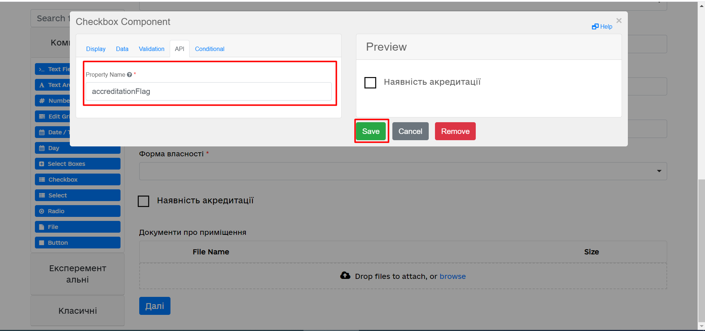Click the browse link to attach files

(452, 276)
